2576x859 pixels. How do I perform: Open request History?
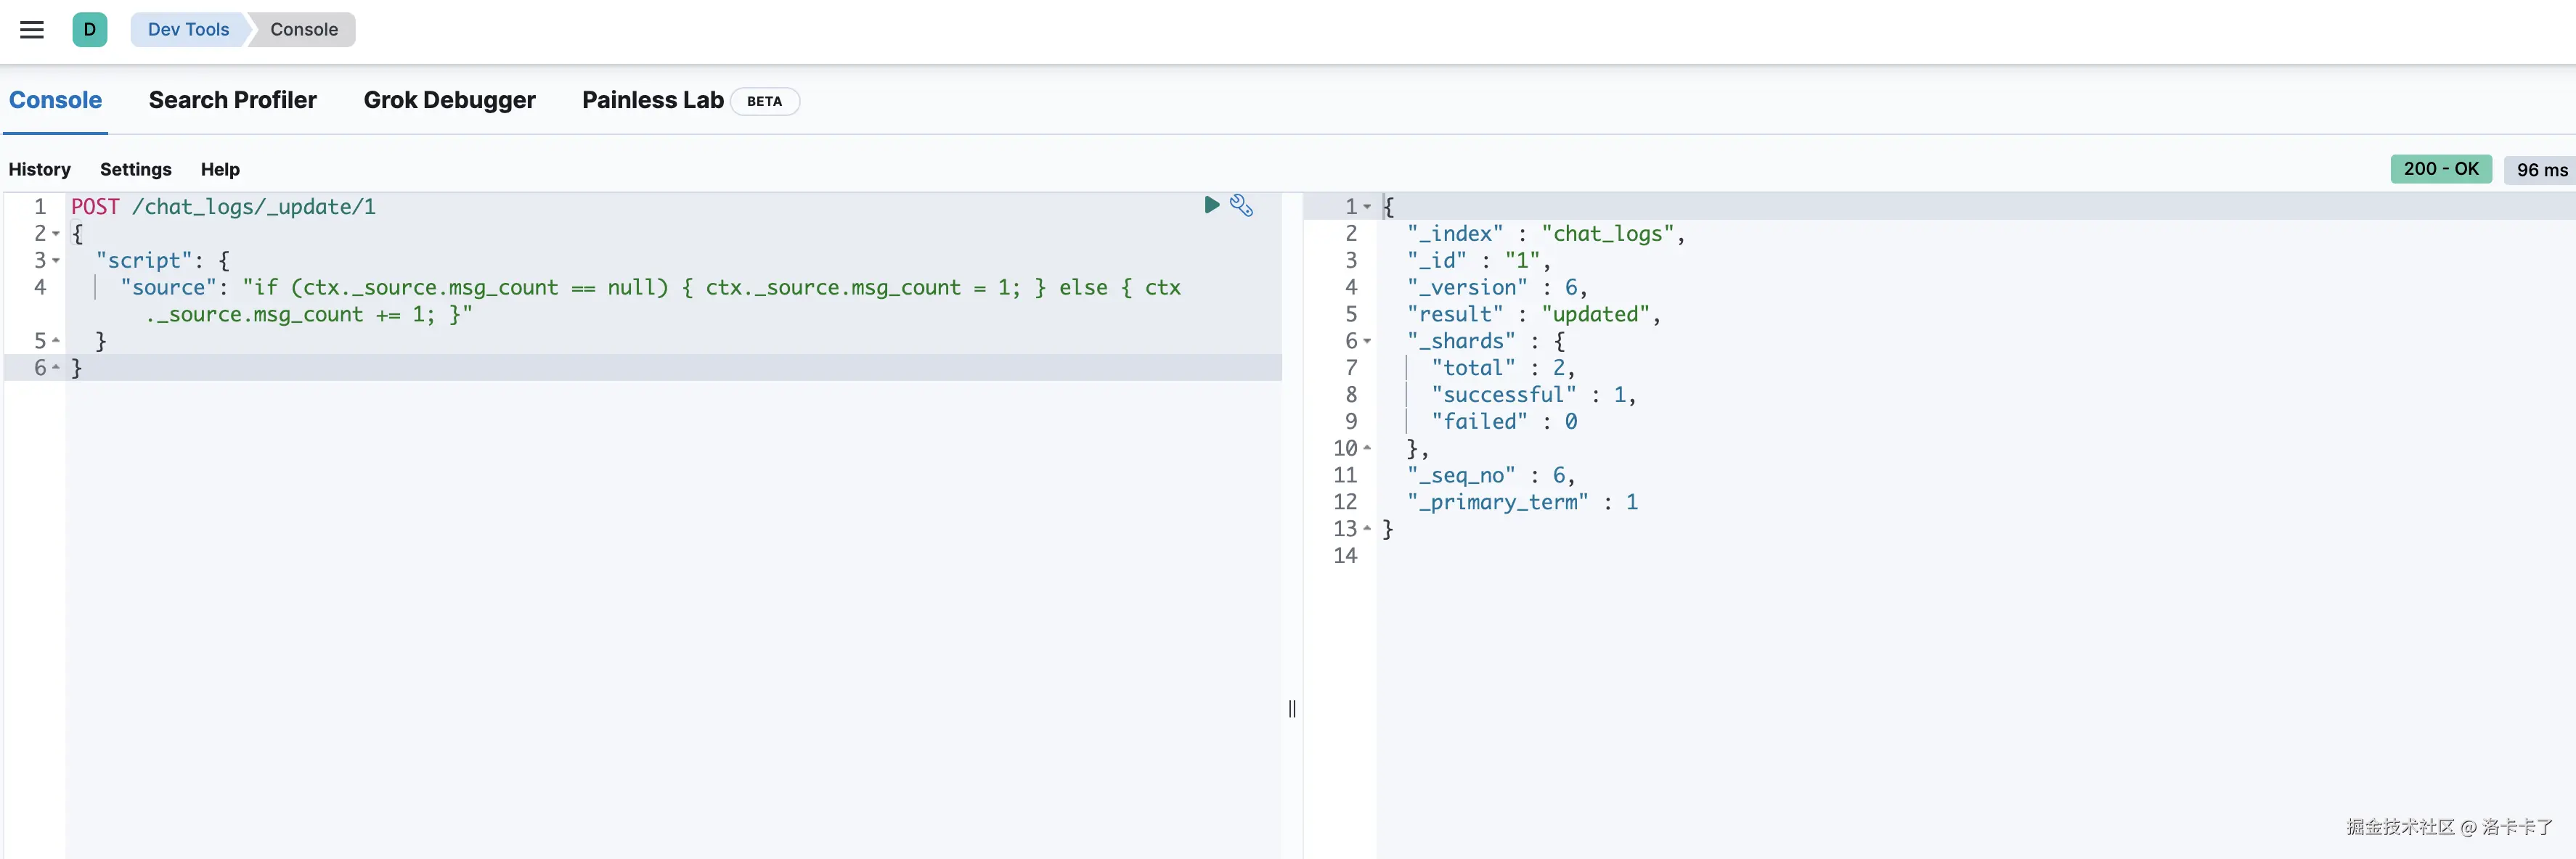[x=40, y=169]
